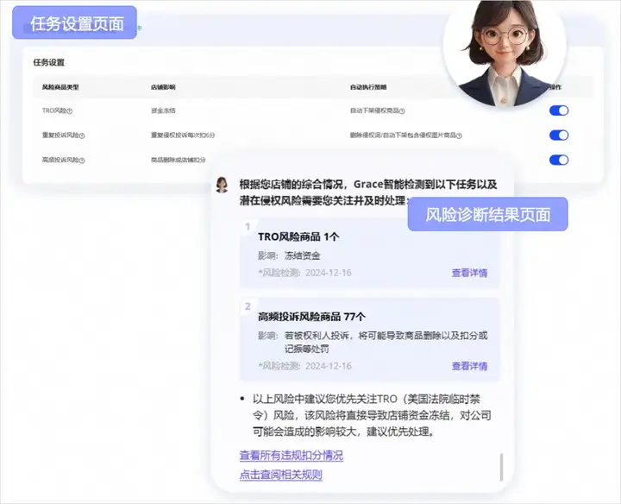Open the 点击查阅相关规则 link
621x504 pixels.
pos(281,475)
